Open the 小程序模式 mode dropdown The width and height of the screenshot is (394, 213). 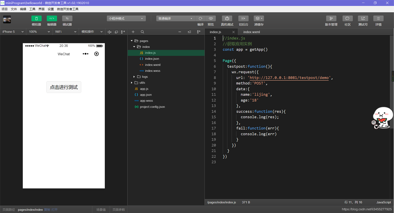click(126, 19)
